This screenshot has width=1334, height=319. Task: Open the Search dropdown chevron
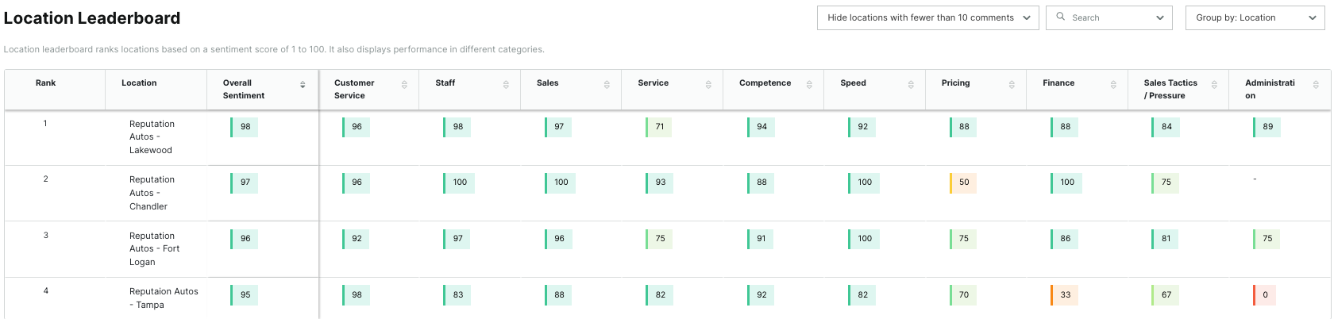click(x=1160, y=17)
